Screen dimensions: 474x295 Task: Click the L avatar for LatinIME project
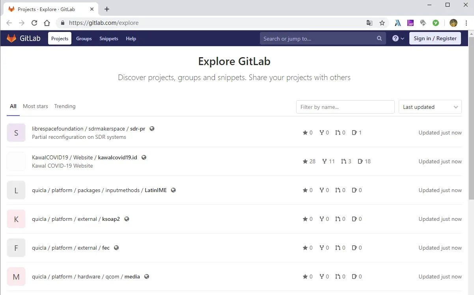(16, 190)
